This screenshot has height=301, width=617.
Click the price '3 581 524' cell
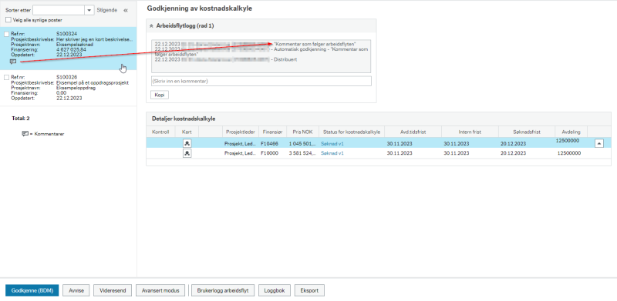pyautogui.click(x=302, y=153)
